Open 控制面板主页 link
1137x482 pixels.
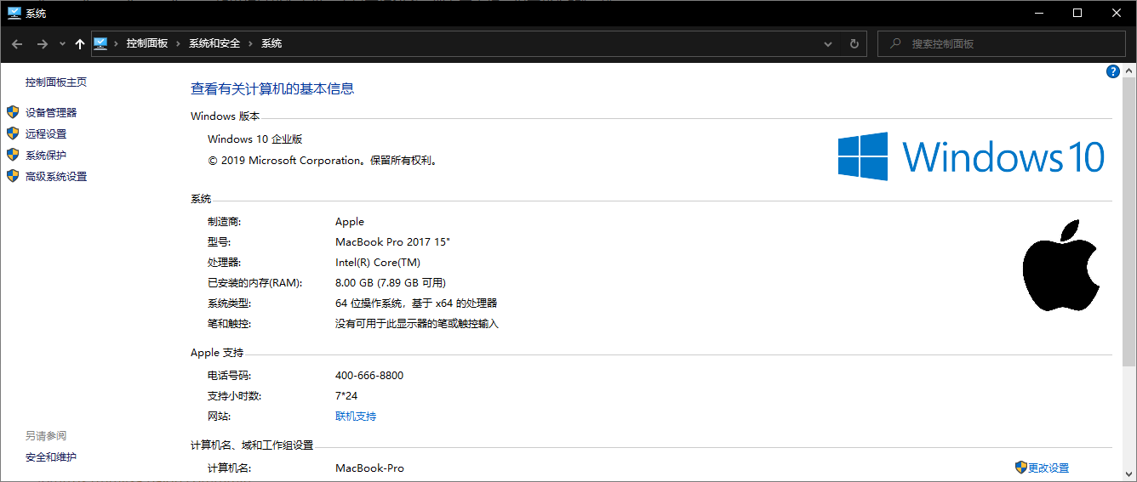click(x=56, y=82)
